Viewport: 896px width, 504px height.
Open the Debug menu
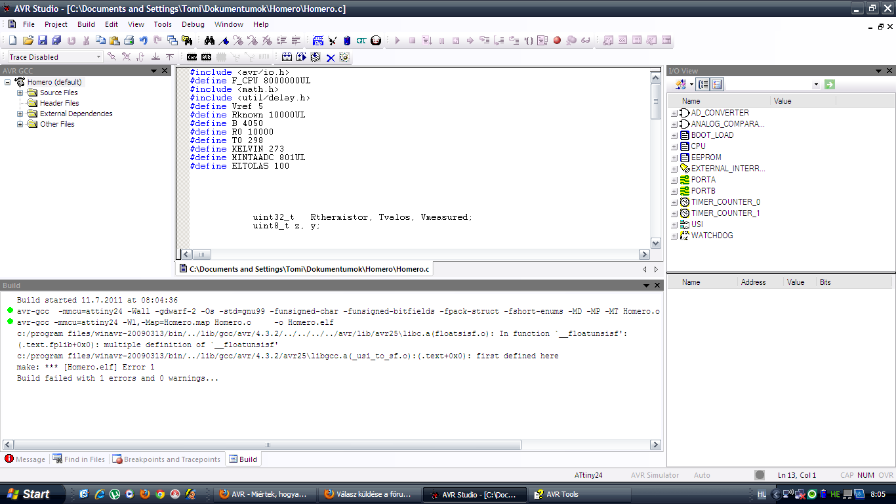click(x=193, y=24)
